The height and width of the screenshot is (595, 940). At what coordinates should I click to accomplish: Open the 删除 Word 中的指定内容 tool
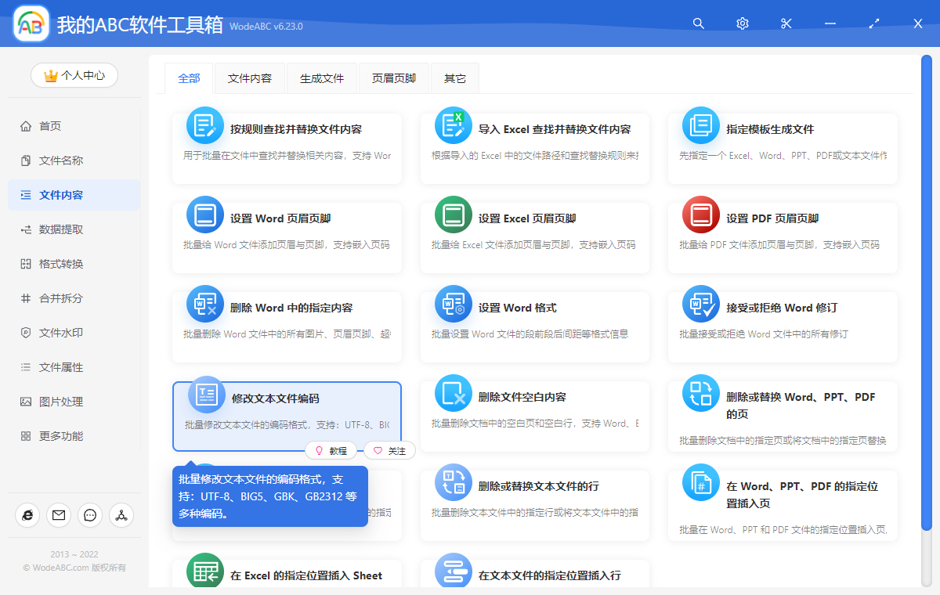coord(287,324)
